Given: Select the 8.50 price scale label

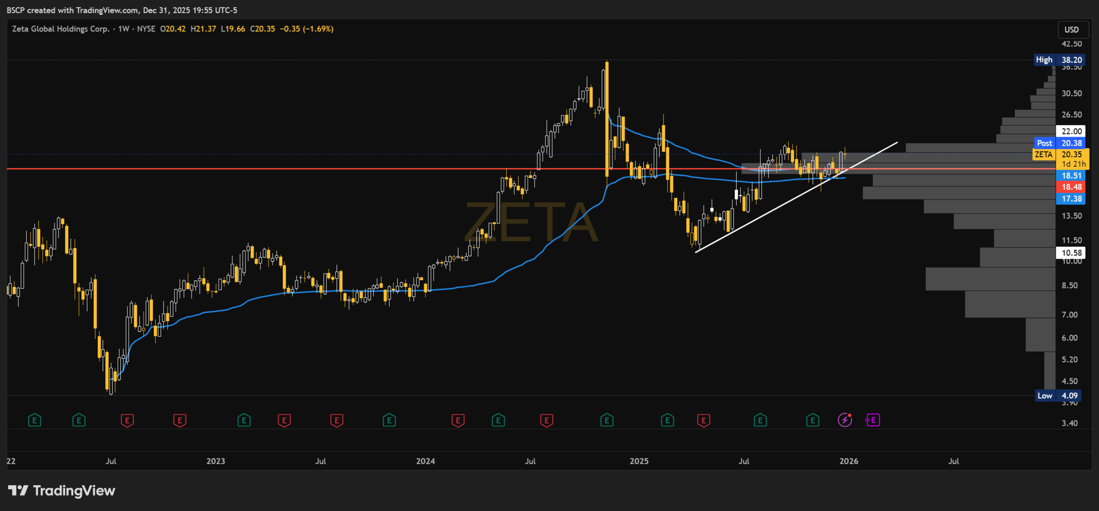Looking at the screenshot, I should [1069, 285].
